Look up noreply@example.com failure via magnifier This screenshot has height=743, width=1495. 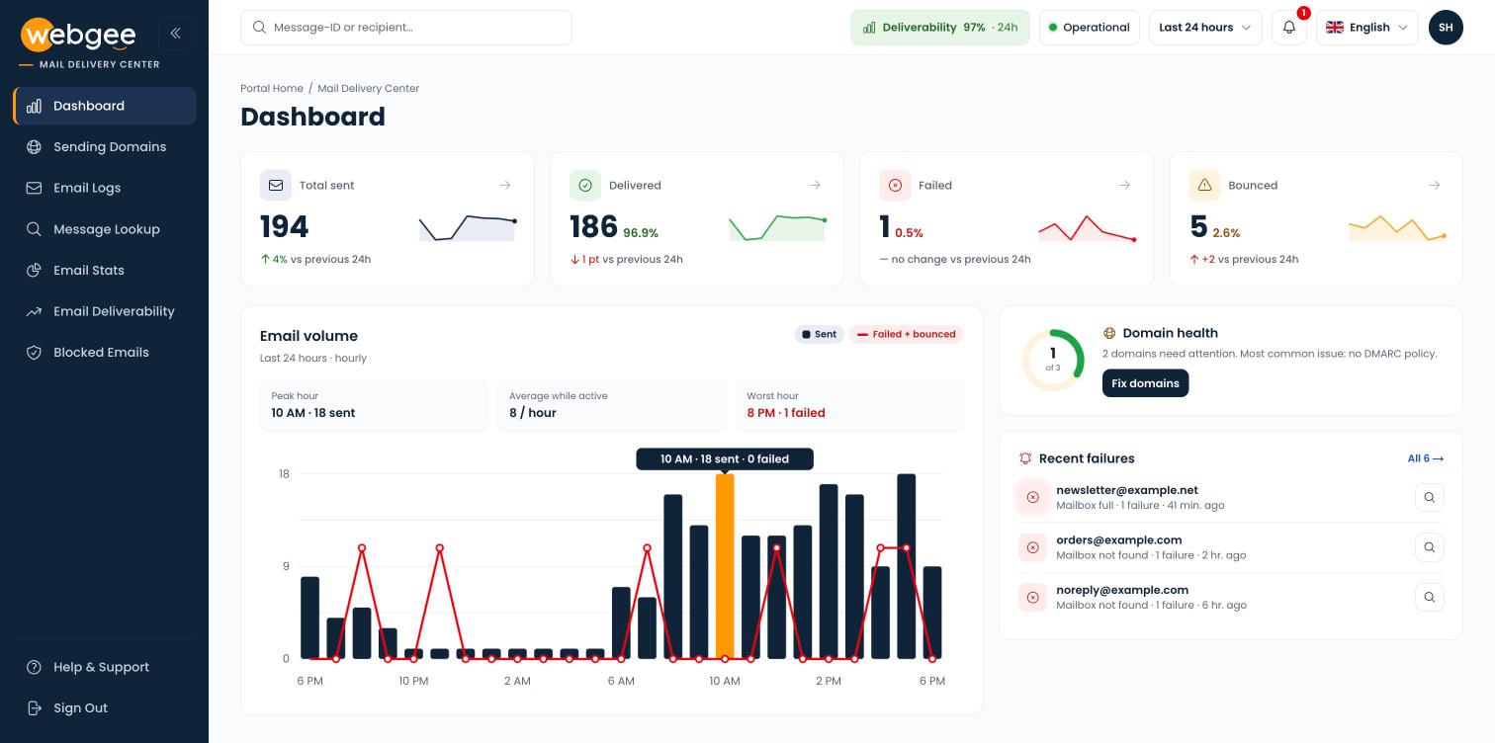point(1430,597)
